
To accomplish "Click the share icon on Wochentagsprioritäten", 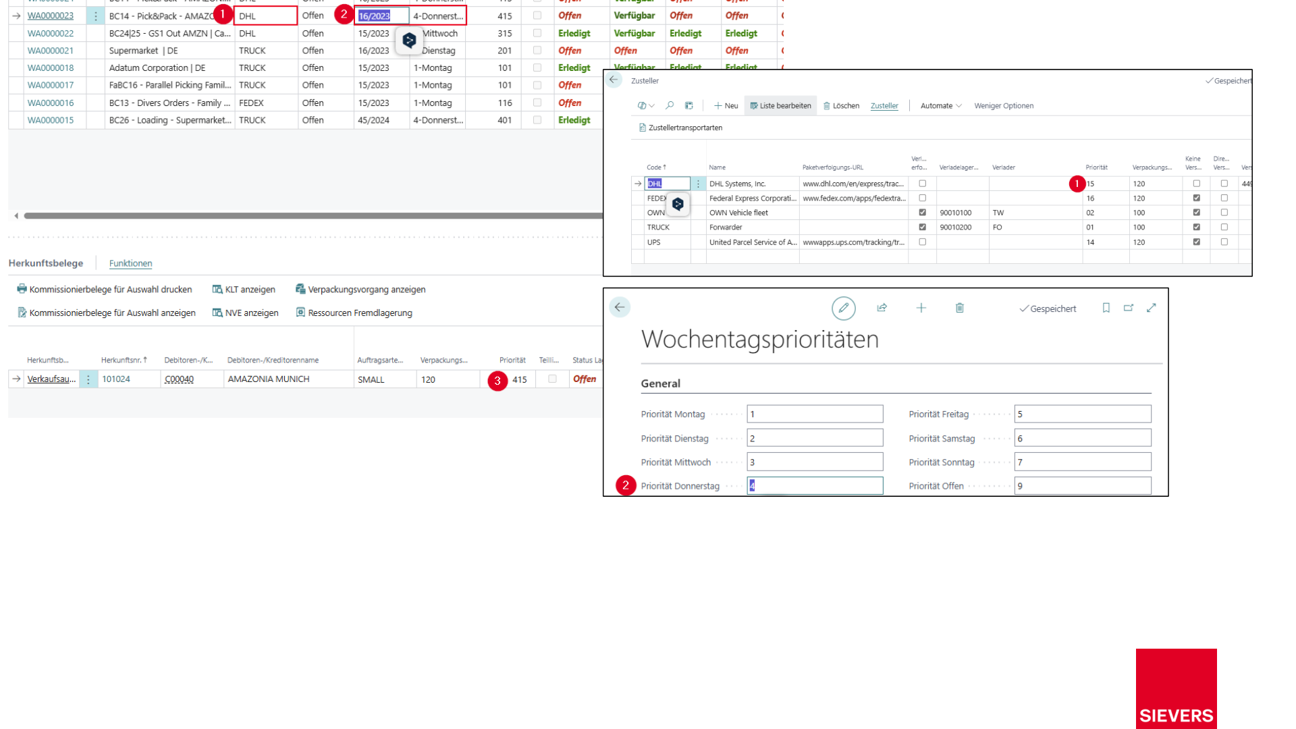I will coord(882,308).
